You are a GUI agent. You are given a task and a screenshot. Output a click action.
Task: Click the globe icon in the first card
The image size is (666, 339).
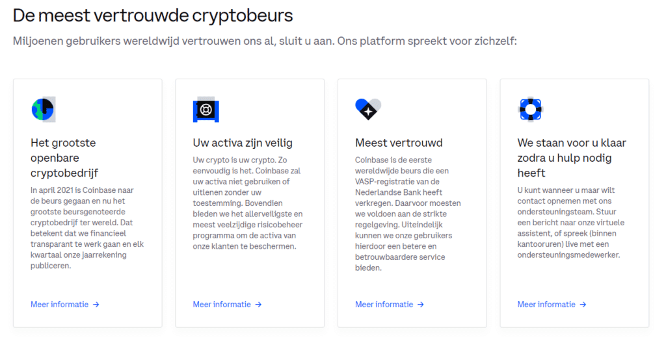[43, 109]
